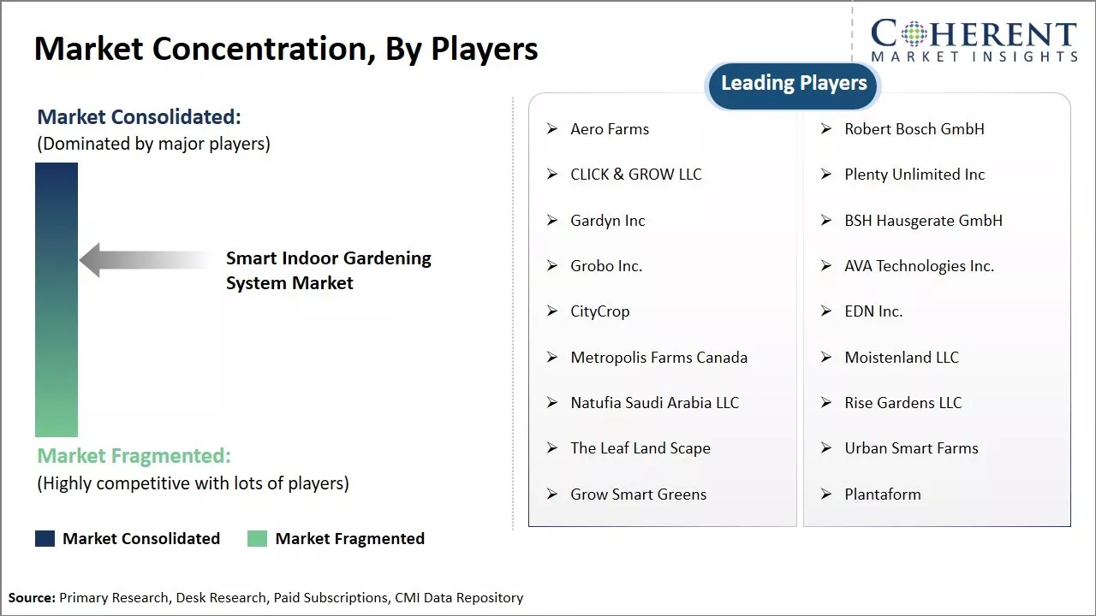Click the Grow Smart Greens link
This screenshot has width=1096, height=616.
click(638, 495)
